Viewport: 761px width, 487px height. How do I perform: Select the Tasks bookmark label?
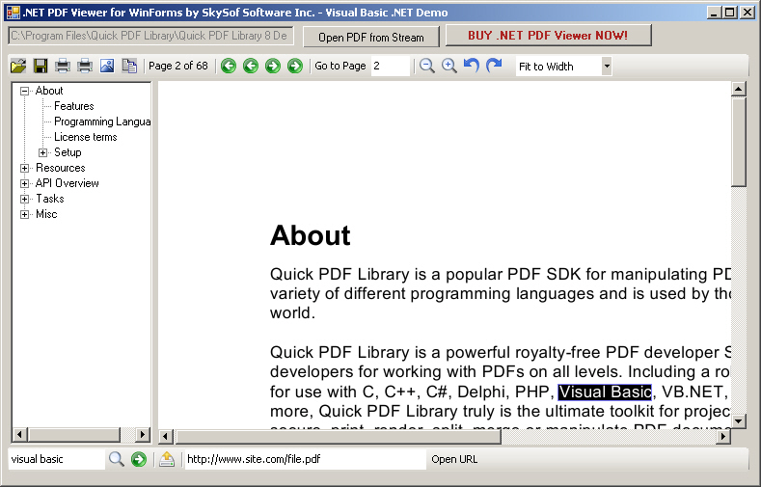pyautogui.click(x=49, y=200)
